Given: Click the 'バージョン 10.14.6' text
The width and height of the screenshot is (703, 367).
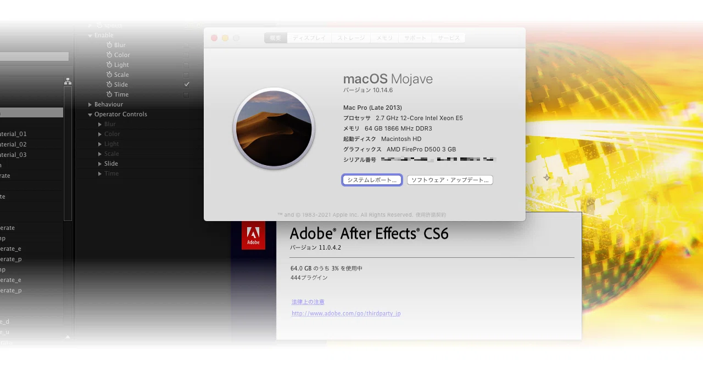Looking at the screenshot, I should tap(368, 90).
